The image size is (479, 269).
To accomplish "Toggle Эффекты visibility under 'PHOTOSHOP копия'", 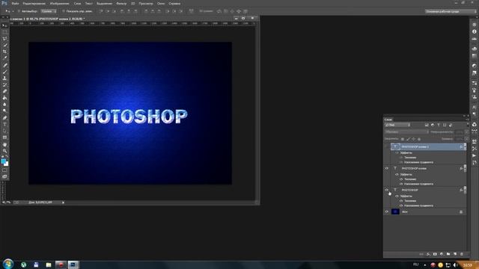I will (397, 174).
